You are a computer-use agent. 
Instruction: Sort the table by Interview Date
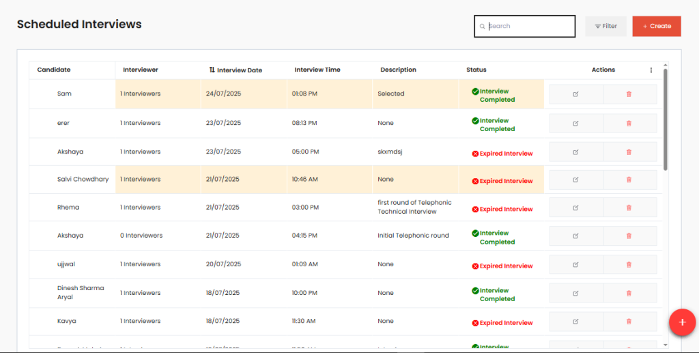pos(236,70)
